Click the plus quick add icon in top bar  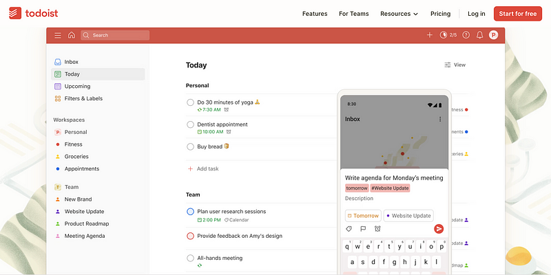point(429,35)
